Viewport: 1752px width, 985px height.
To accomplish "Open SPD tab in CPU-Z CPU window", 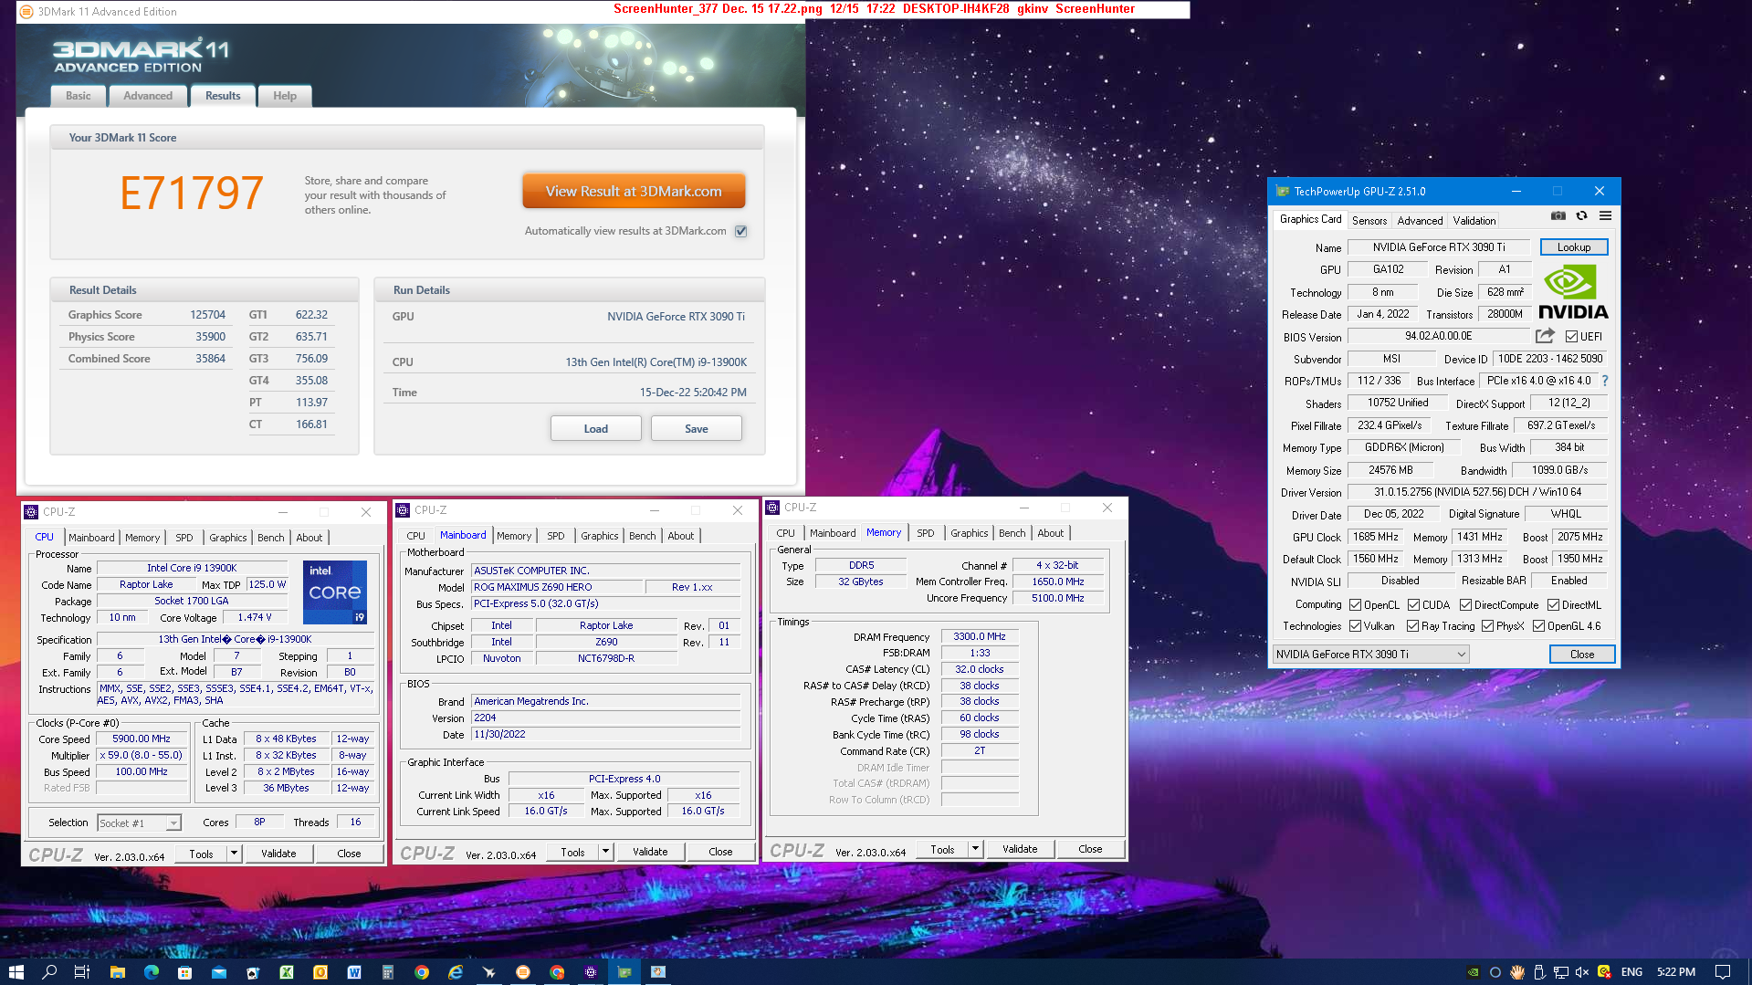I will [x=184, y=538].
